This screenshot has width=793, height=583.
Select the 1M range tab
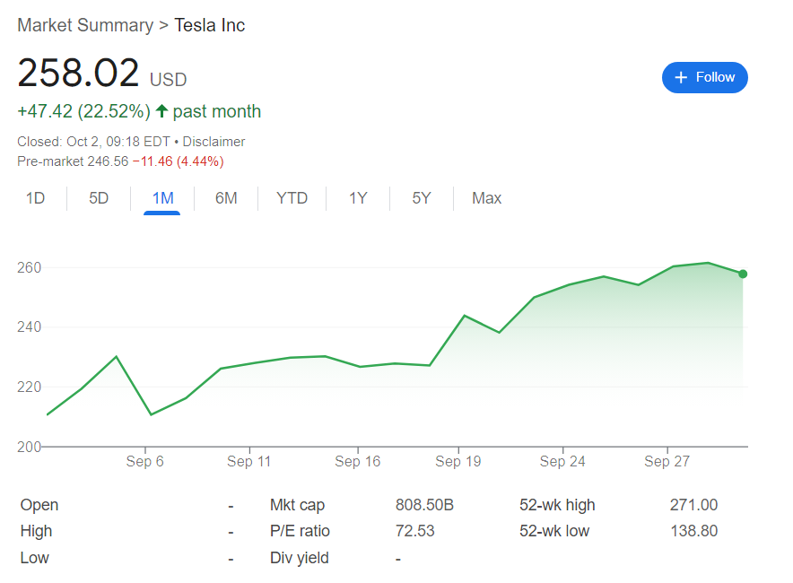tap(163, 198)
